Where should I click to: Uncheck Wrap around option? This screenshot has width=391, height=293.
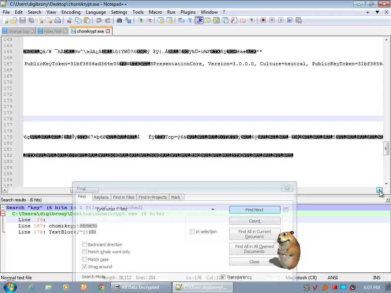pos(84,266)
